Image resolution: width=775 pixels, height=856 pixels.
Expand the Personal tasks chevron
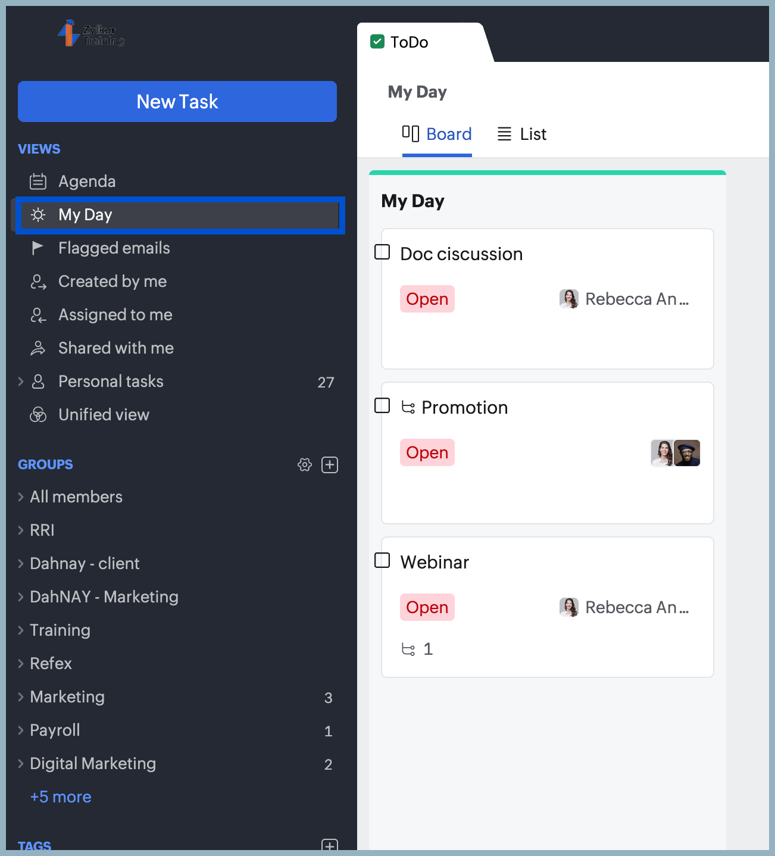pyautogui.click(x=21, y=382)
